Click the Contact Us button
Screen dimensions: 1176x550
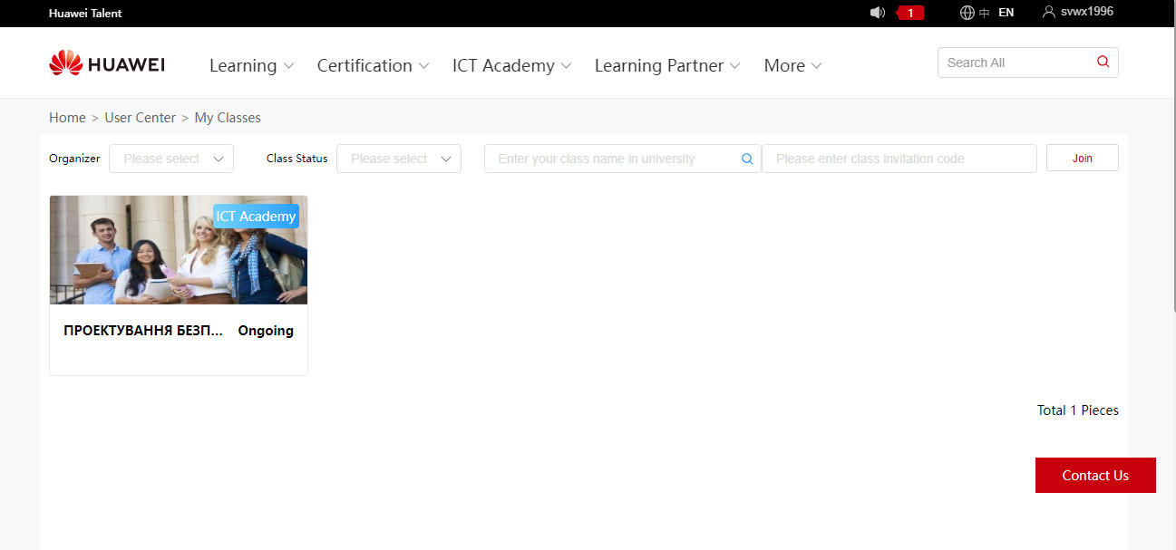tap(1095, 476)
